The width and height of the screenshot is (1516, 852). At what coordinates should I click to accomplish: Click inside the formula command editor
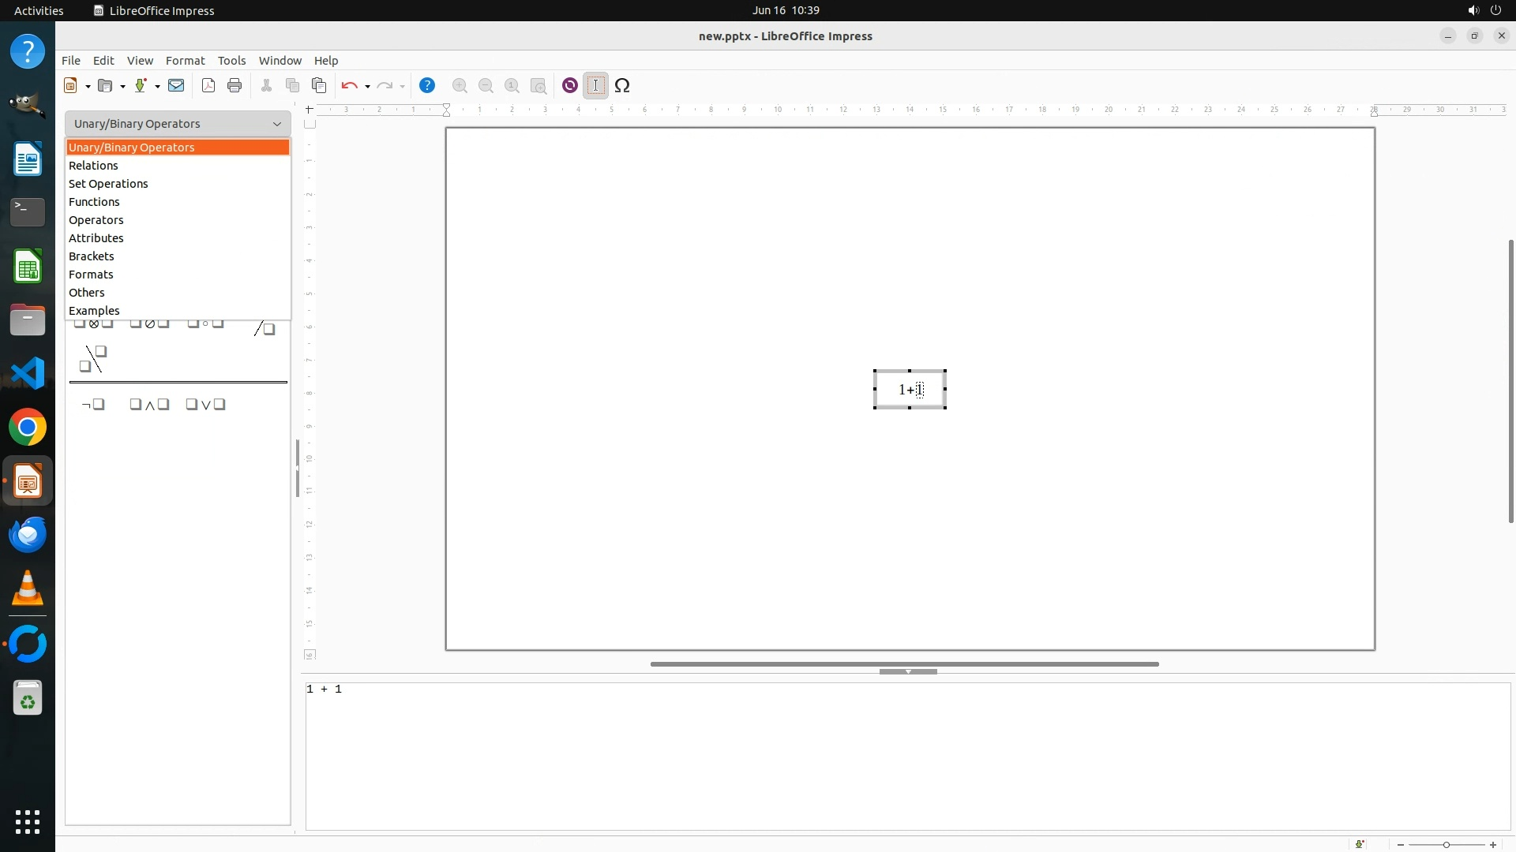908,756
